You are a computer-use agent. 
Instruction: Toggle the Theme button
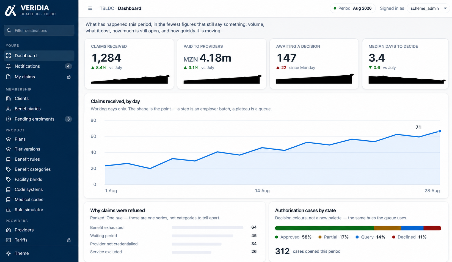pos(39,253)
